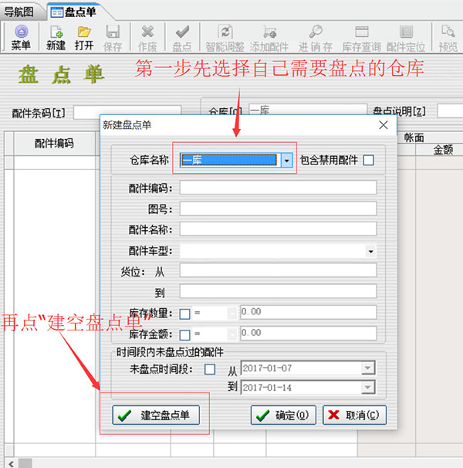
Task: Click the 货位 从 input field
Action: 278,270
